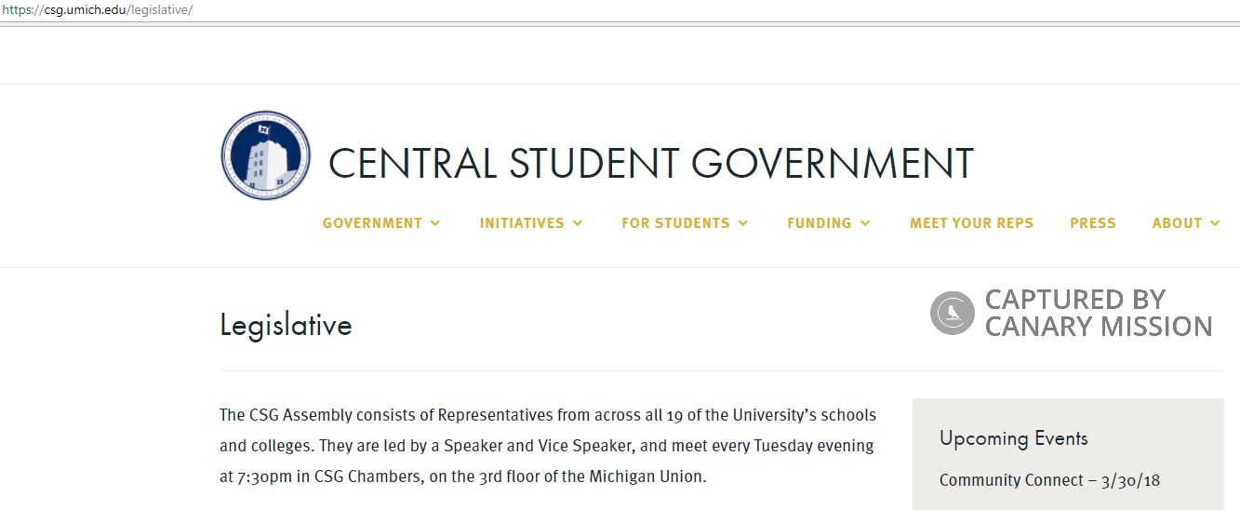Click the Central Student Government seal logo

pyautogui.click(x=265, y=156)
